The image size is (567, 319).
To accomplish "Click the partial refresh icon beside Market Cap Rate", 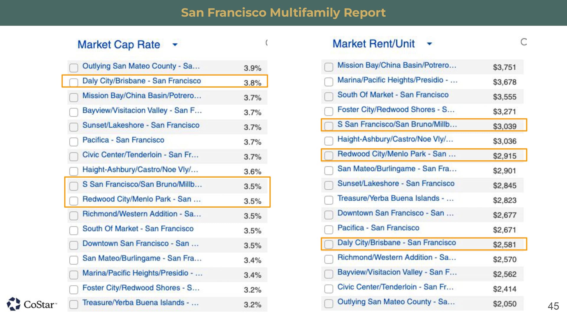I will coord(266,43).
